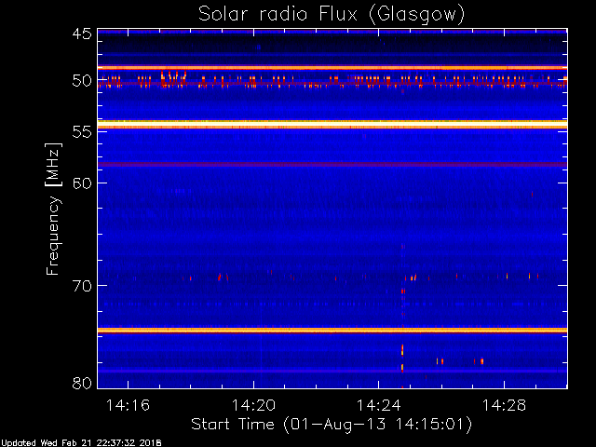The height and width of the screenshot is (447, 596).
Task: Click the 80 frequency tick label
Action: point(82,383)
